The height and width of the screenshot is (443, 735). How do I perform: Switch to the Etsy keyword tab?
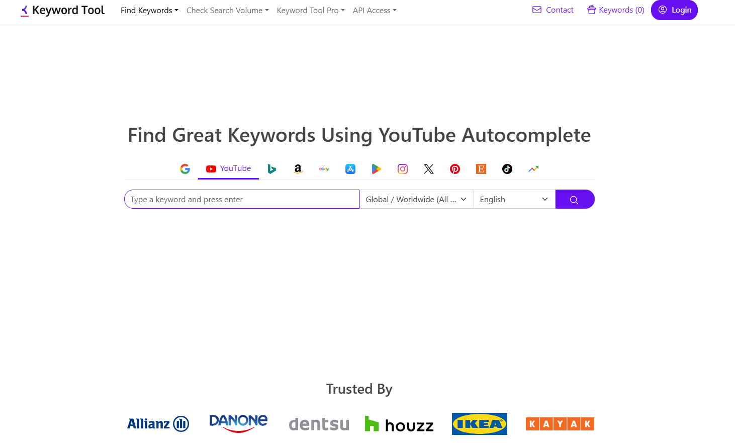tap(481, 169)
